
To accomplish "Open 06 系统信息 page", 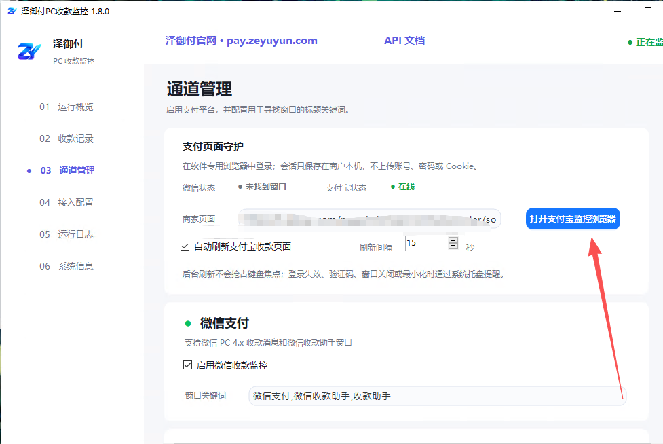I will pos(67,266).
